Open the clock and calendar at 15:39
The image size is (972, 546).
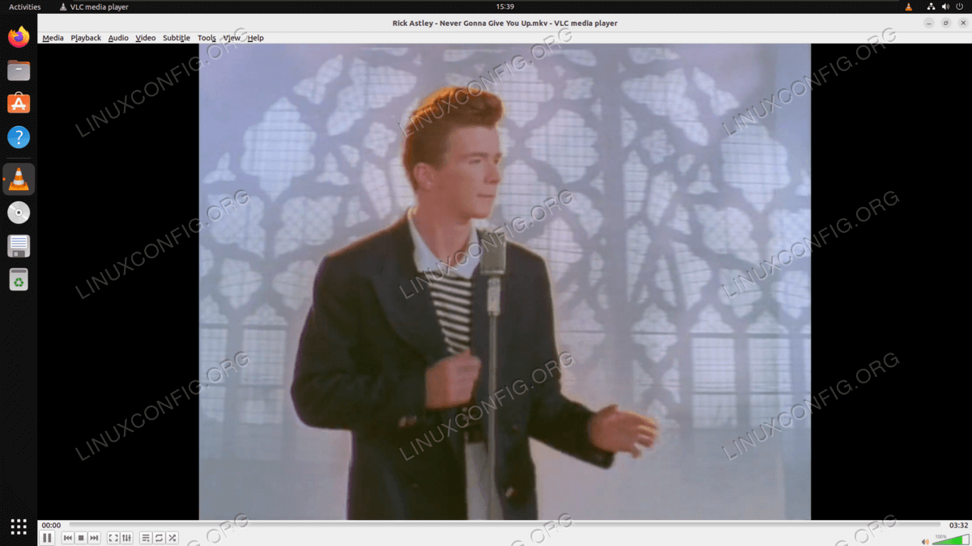click(x=505, y=6)
